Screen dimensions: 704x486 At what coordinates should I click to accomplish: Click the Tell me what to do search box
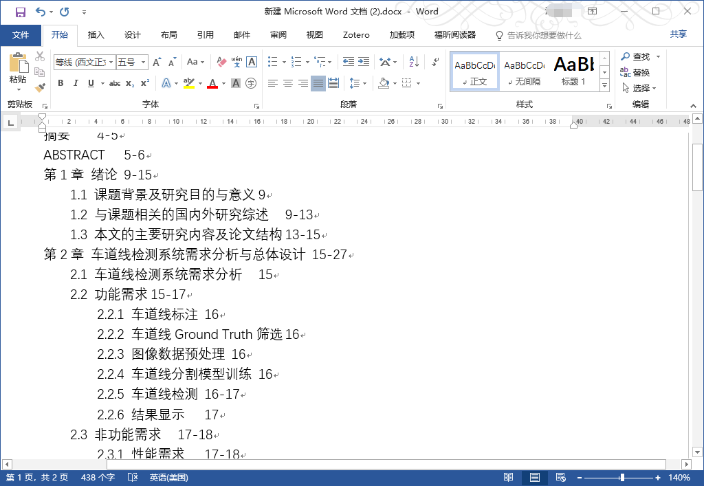(x=538, y=36)
